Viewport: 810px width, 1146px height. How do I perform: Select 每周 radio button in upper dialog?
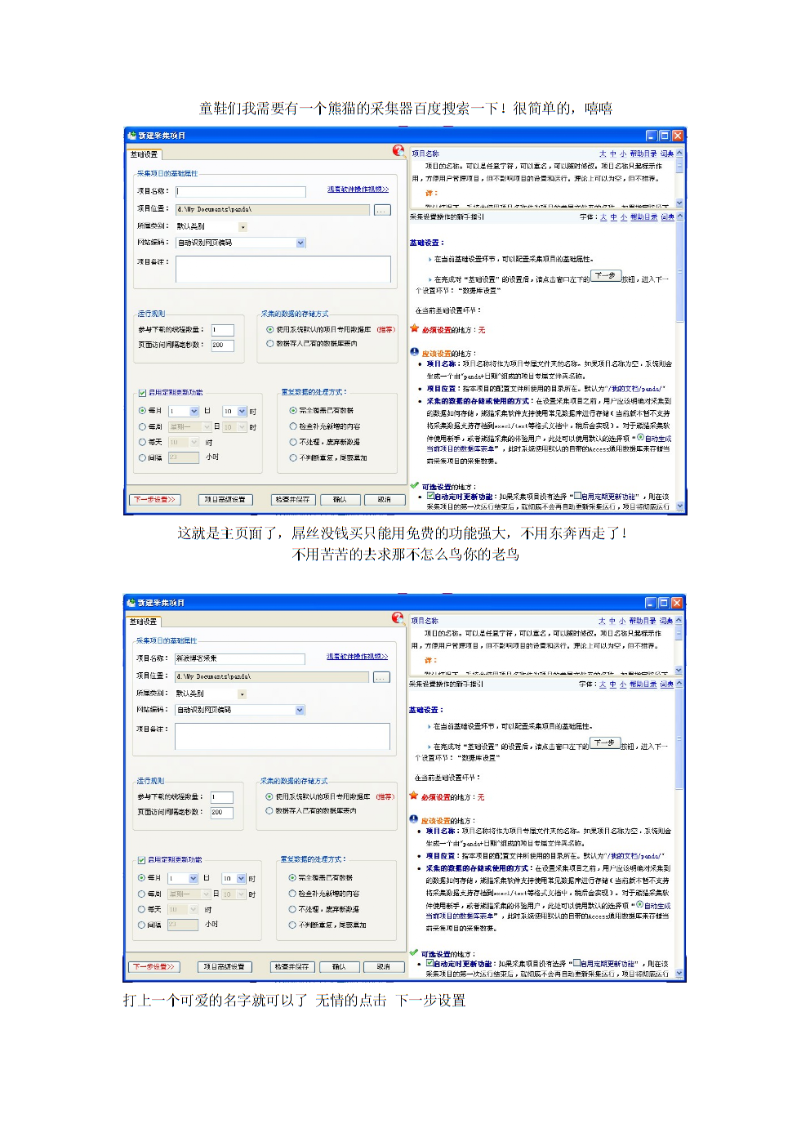point(142,426)
